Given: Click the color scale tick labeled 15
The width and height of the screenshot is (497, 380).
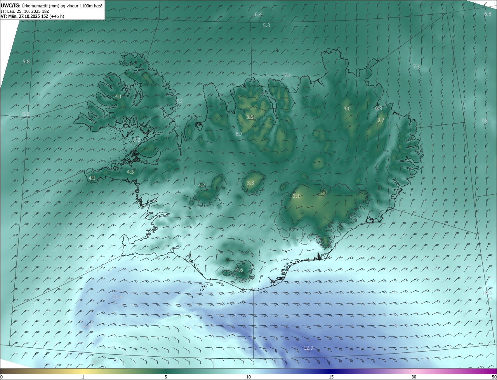Looking at the screenshot, I should pos(331,377).
